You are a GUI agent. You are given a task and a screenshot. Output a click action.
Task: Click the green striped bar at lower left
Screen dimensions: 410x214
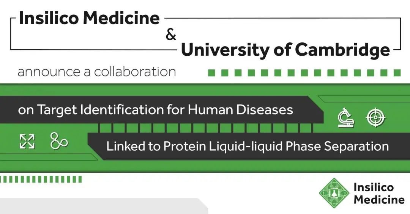point(41,179)
